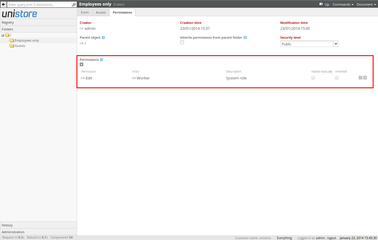
Task: Open the Worker actor link
Action: pyautogui.click(x=143, y=78)
